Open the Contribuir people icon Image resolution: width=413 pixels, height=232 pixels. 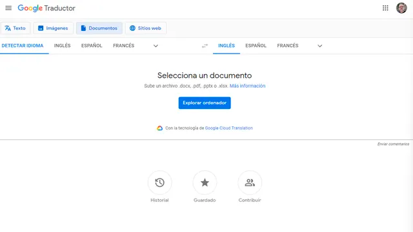(250, 182)
